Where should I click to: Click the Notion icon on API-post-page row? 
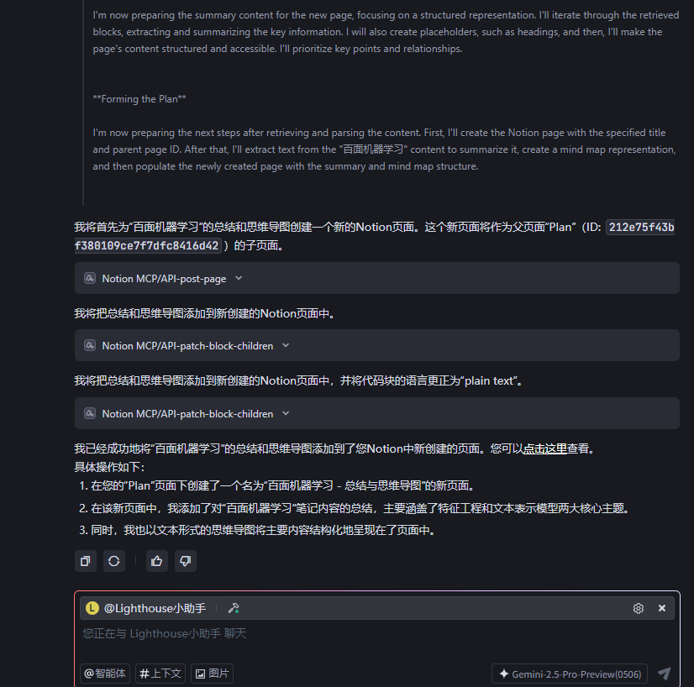point(90,278)
